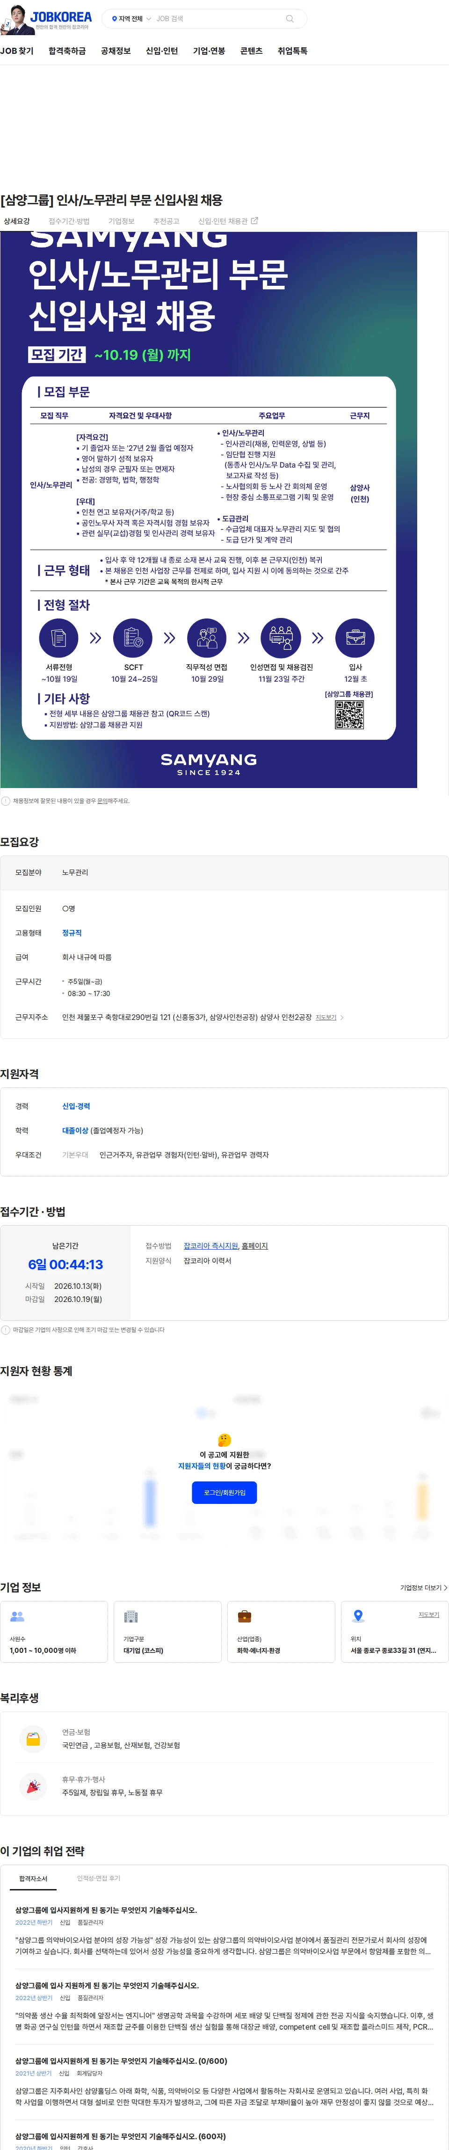Click the info icon beside 채용정보 notice
This screenshot has width=449, height=2150.
pyautogui.click(x=6, y=801)
